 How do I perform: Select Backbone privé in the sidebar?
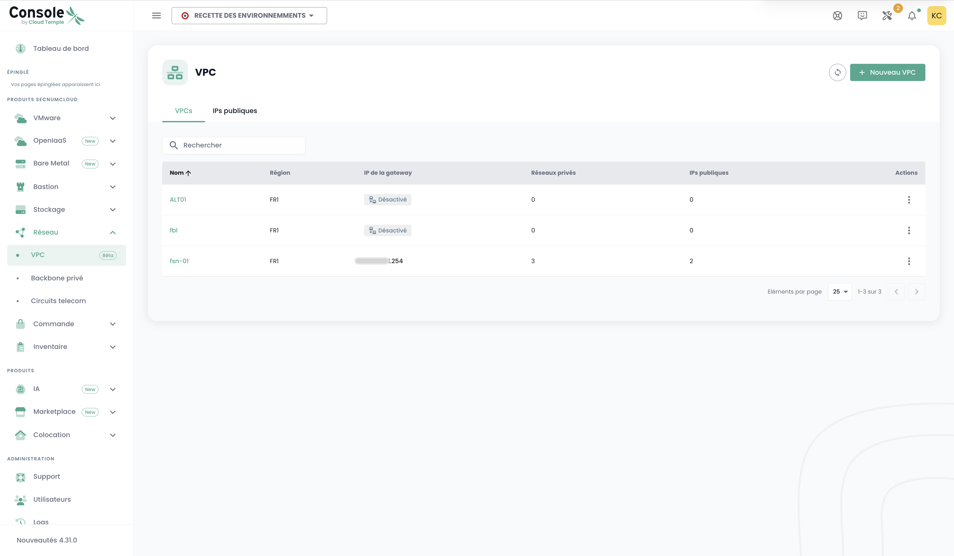coord(57,278)
